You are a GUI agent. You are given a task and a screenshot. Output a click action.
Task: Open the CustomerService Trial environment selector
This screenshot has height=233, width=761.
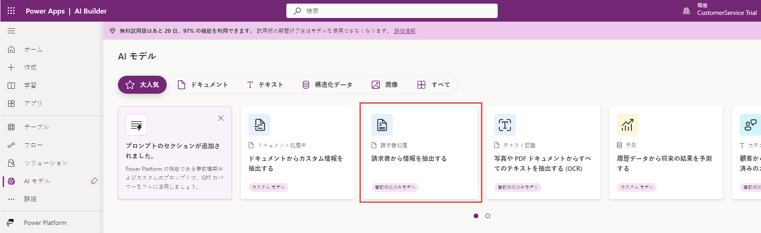(727, 9)
